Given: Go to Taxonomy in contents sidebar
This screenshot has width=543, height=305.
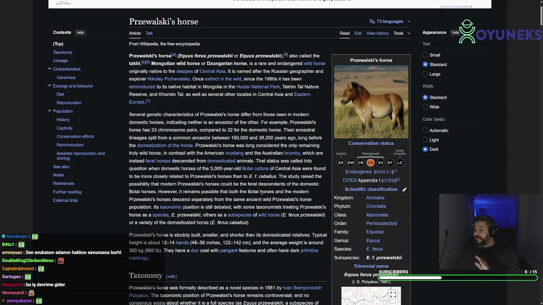Looking at the screenshot, I should tap(62, 52).
